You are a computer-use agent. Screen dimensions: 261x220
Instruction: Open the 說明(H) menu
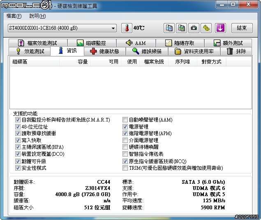coord(37,16)
